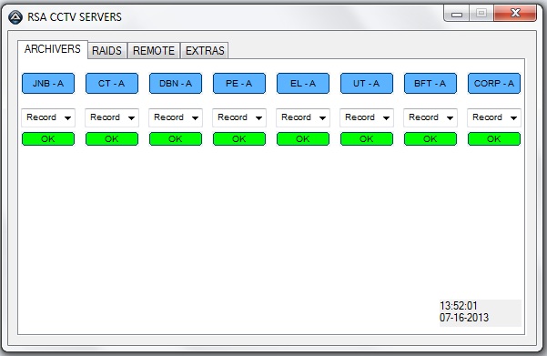Click the CORP - A archiver button
Image resolution: width=547 pixels, height=356 pixels.
coord(494,84)
